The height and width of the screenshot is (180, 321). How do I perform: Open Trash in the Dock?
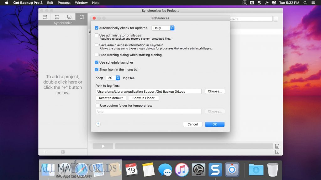(x=273, y=169)
